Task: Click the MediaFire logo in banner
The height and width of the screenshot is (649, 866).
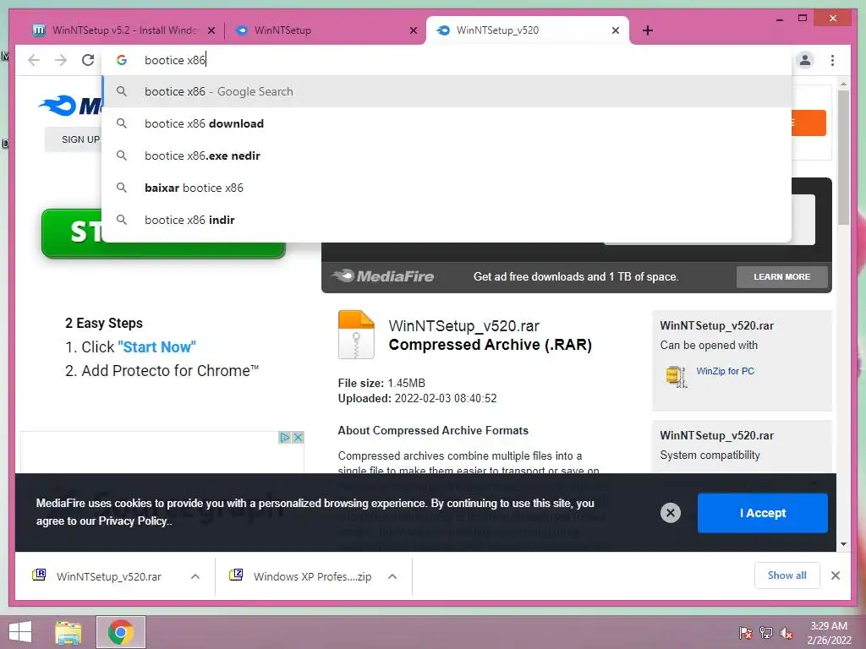Action: click(x=383, y=276)
